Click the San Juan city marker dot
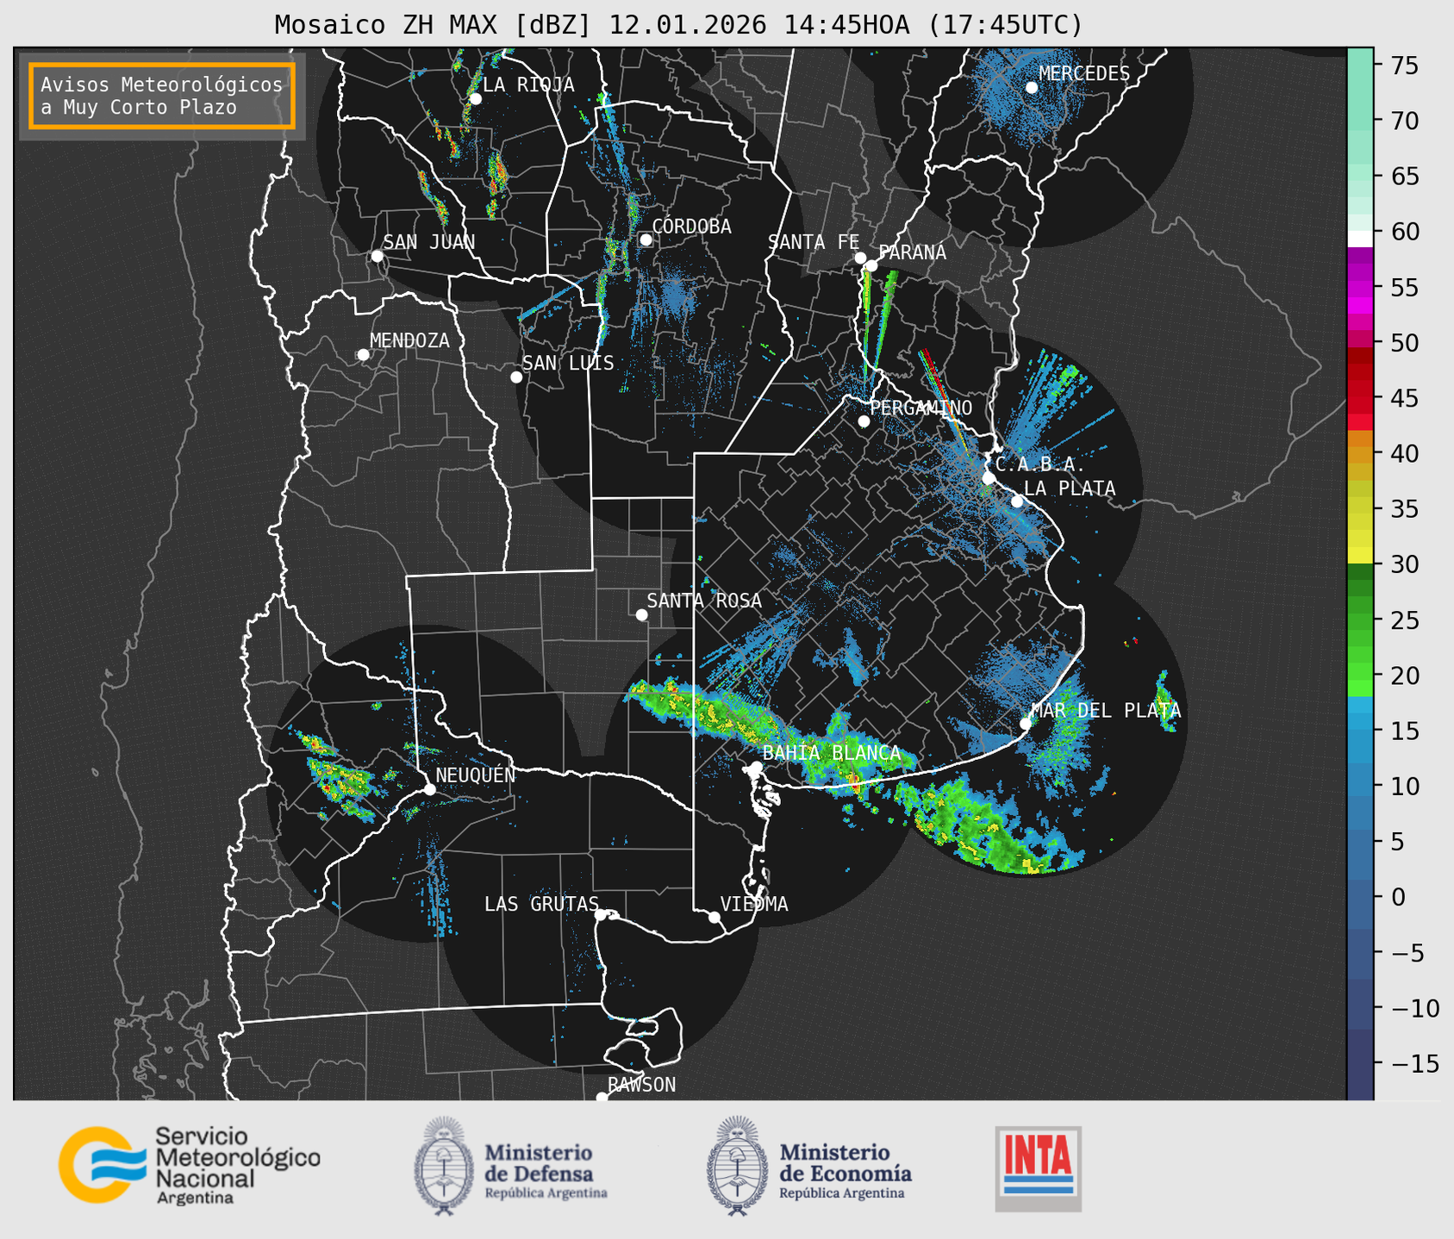Image resolution: width=1454 pixels, height=1239 pixels. coord(377,256)
